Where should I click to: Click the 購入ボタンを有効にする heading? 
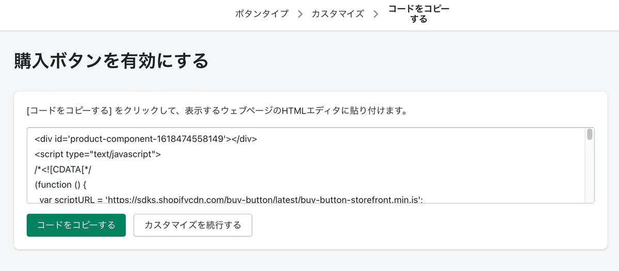point(111,61)
